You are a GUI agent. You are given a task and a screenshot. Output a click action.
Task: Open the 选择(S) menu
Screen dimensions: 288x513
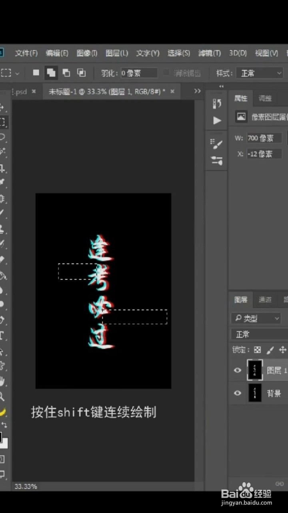(179, 53)
